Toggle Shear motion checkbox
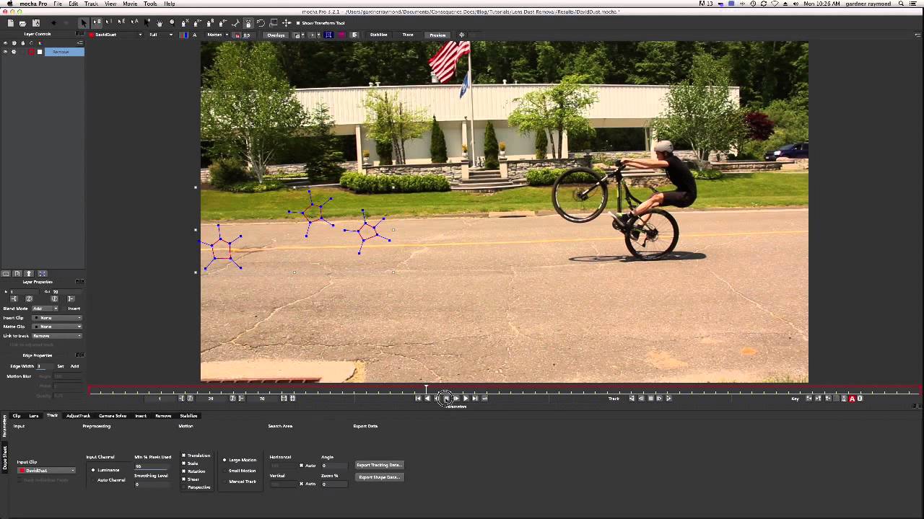The image size is (924, 519). [x=184, y=479]
